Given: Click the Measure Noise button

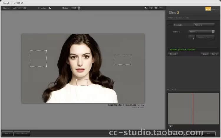Looking at the screenshot, I should pyautogui.click(x=205, y=37).
